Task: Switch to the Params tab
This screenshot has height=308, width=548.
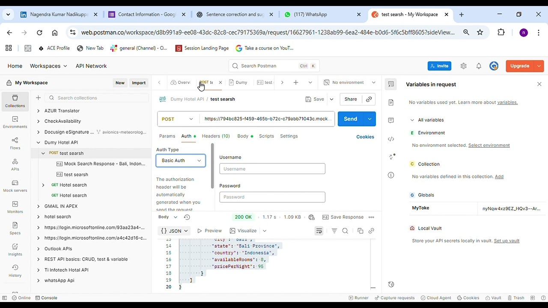Action: click(x=167, y=136)
